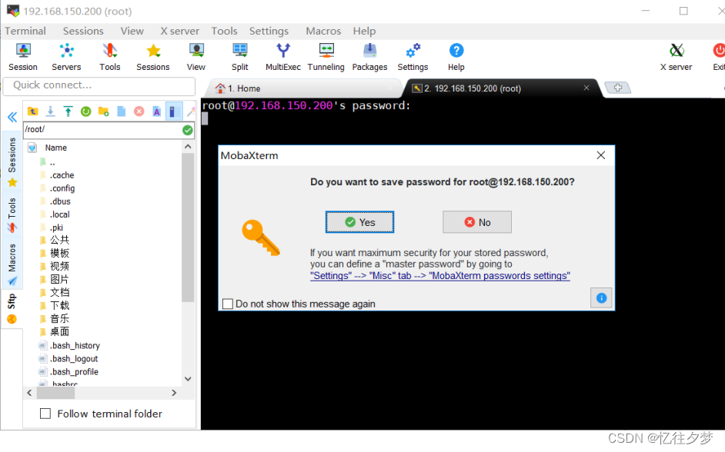
Task: Open the Tunneling toolbar icon
Action: (326, 57)
